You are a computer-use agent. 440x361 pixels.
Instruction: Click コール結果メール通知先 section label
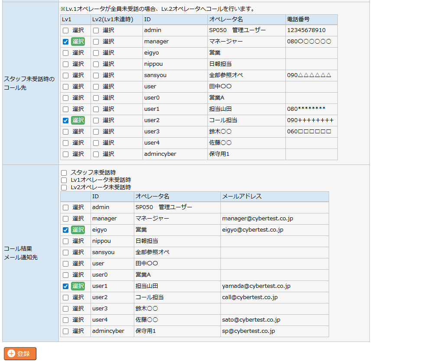point(21,253)
